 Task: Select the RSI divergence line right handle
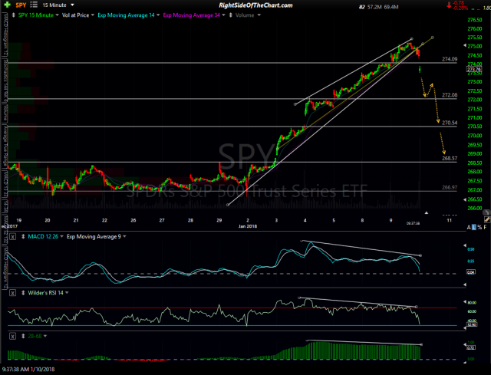click(x=416, y=307)
